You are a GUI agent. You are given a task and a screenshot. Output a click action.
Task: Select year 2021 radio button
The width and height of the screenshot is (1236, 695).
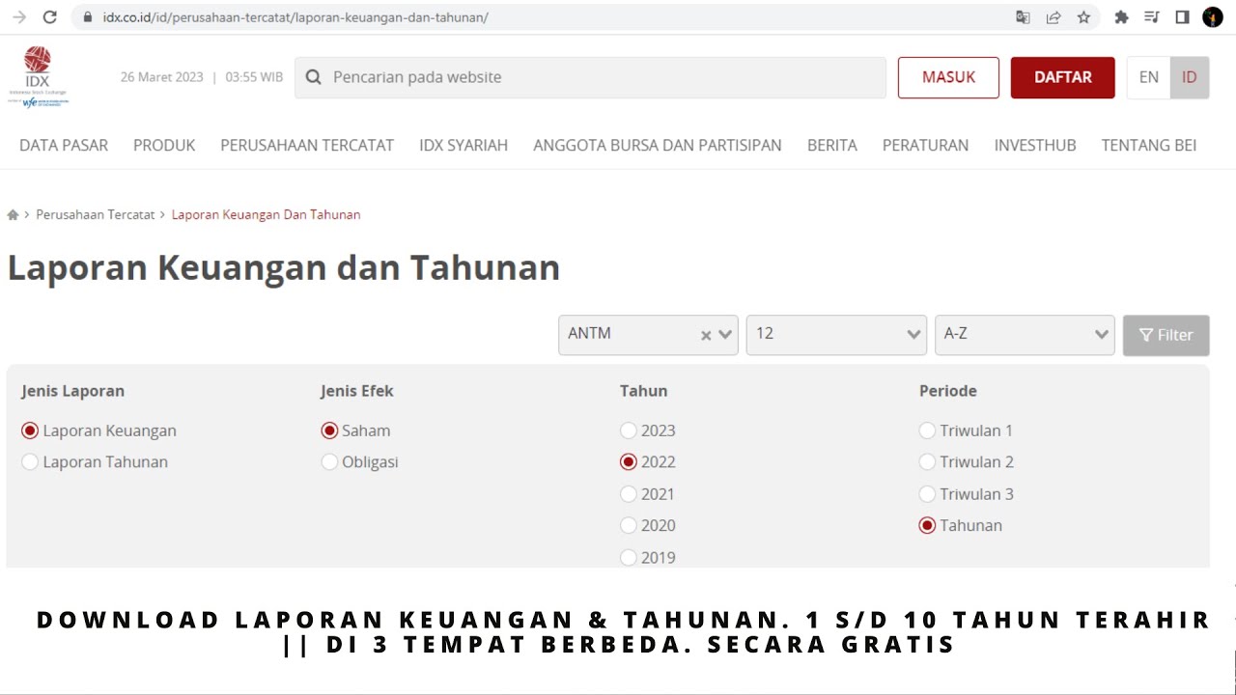coord(629,493)
